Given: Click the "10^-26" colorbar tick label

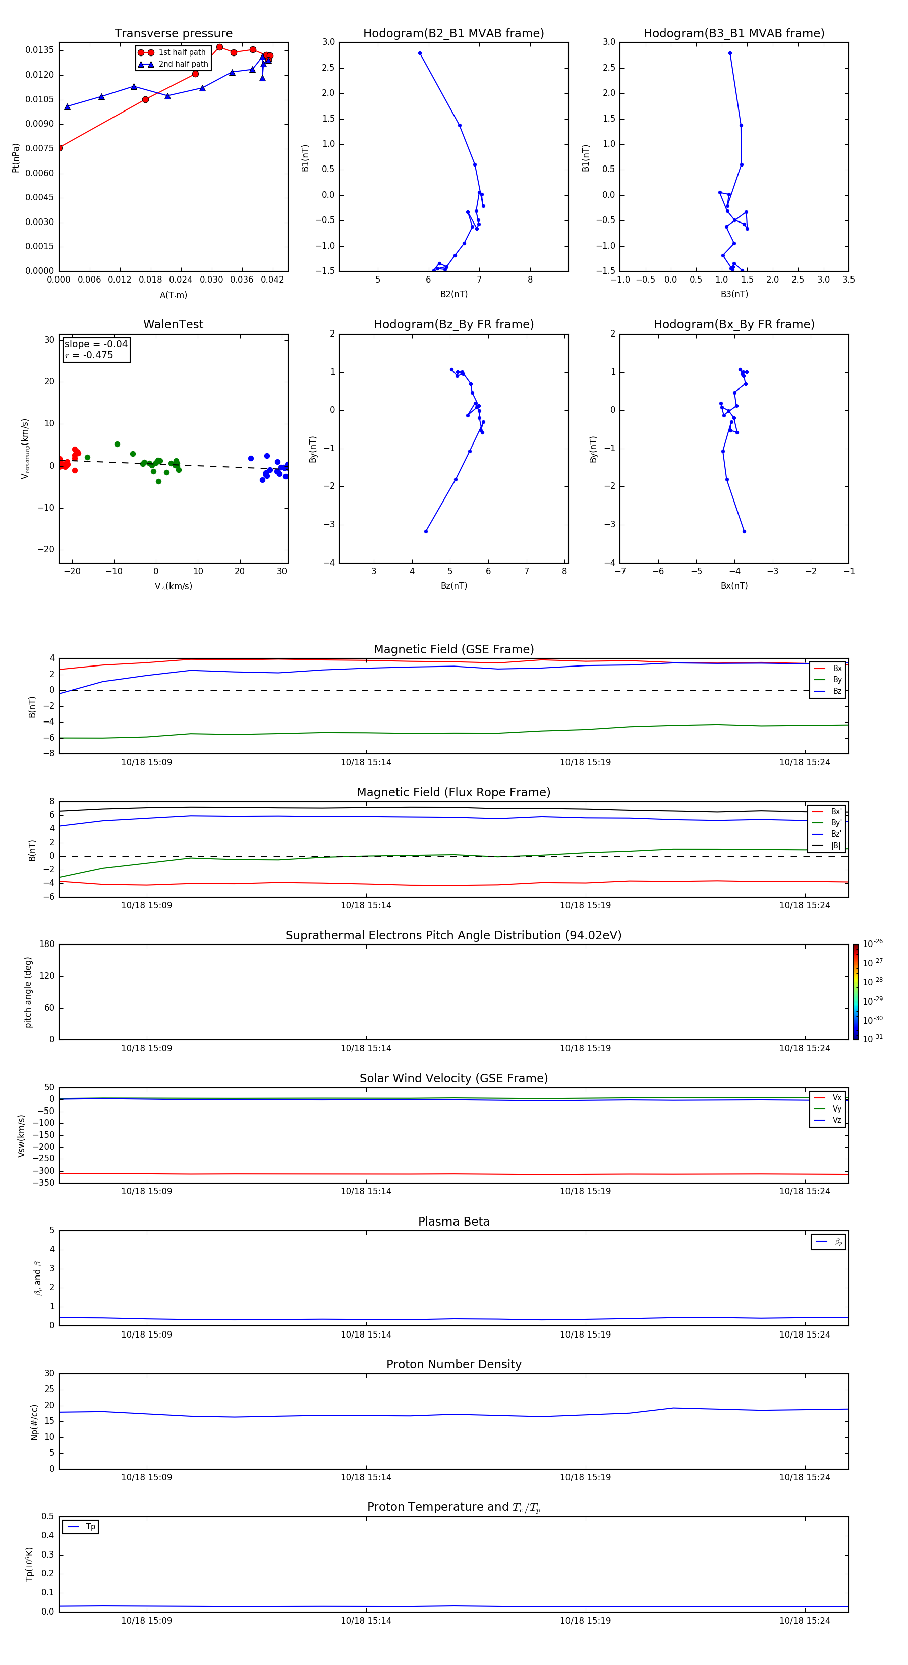Looking at the screenshot, I should 873,943.
